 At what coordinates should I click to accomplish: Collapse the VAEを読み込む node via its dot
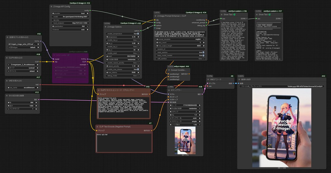(7, 81)
